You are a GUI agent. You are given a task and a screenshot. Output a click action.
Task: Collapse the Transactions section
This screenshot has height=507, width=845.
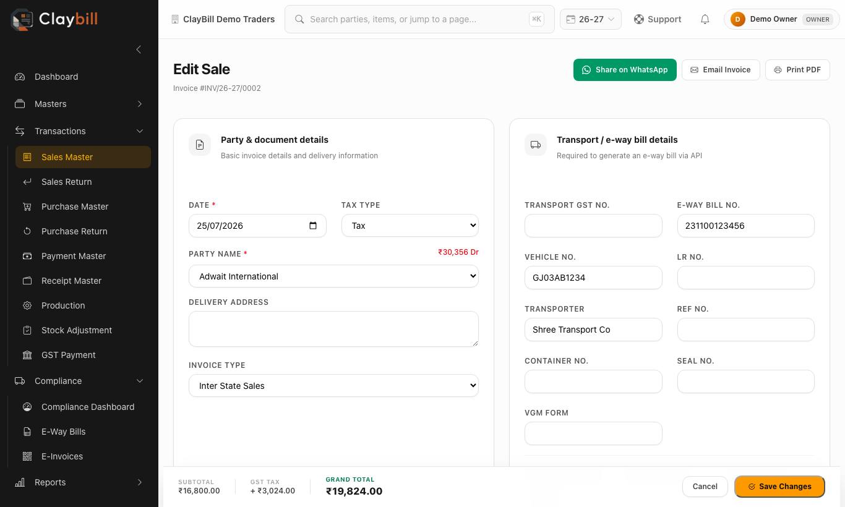(79, 131)
